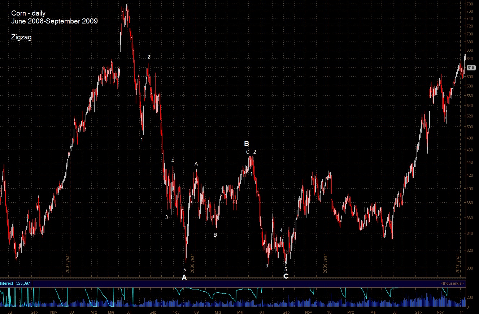Select the large wave label B

(247, 143)
